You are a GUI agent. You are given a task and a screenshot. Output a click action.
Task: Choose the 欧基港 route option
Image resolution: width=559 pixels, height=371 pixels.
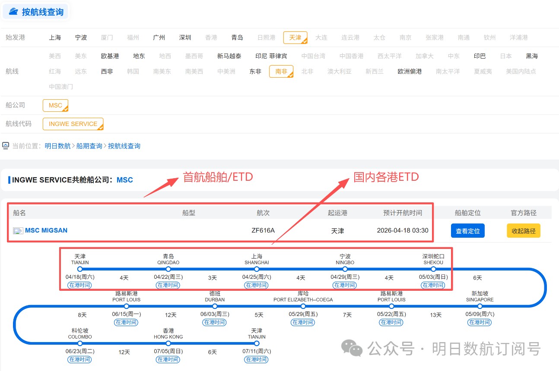click(x=110, y=56)
